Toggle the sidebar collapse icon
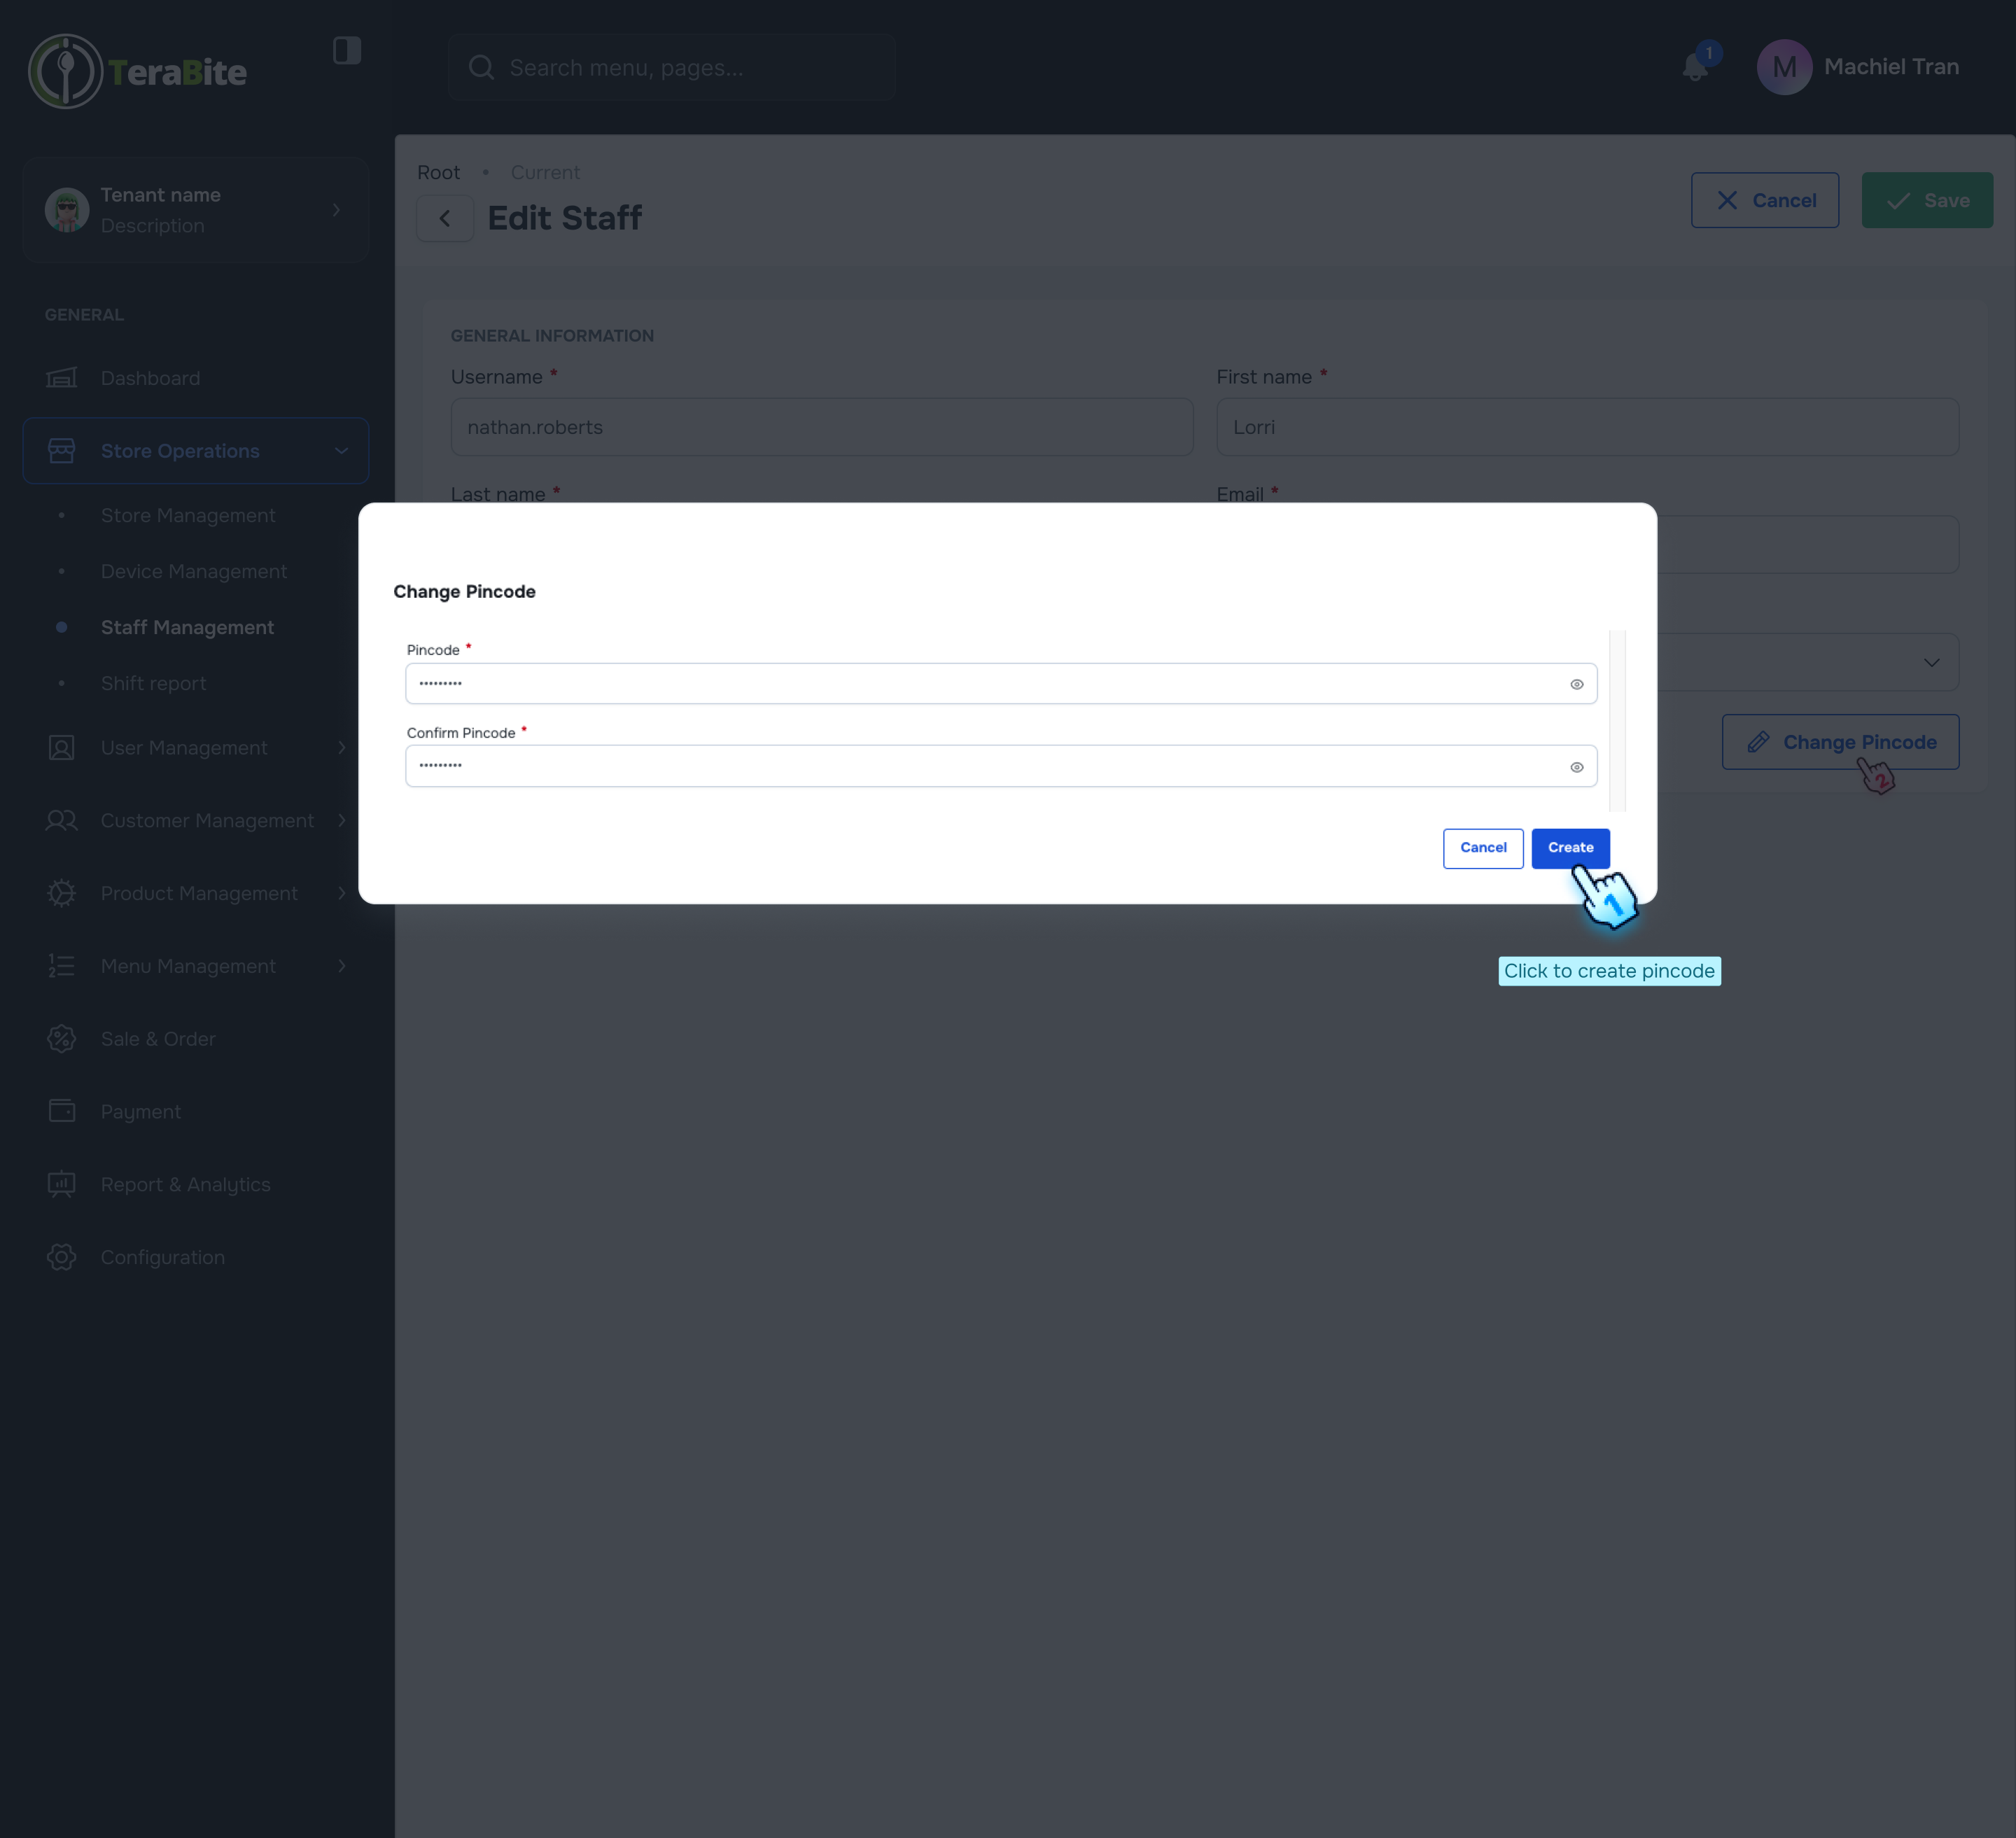 click(x=346, y=50)
